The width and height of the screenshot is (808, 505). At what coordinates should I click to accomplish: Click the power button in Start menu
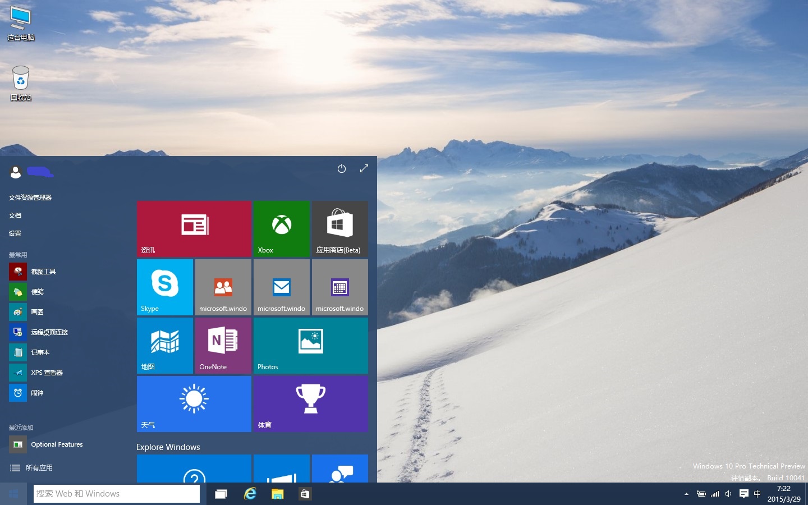341,168
